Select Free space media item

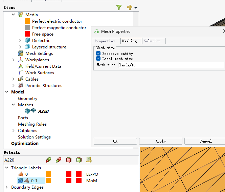coord(43,34)
